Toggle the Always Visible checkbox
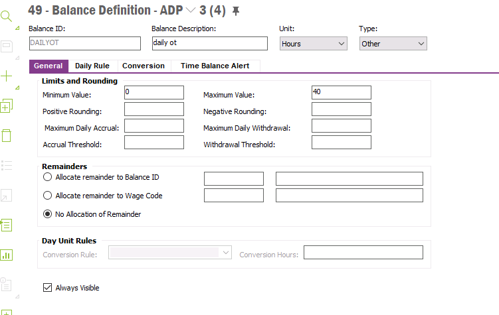Viewport: 499px width, 315px height. 47,287
